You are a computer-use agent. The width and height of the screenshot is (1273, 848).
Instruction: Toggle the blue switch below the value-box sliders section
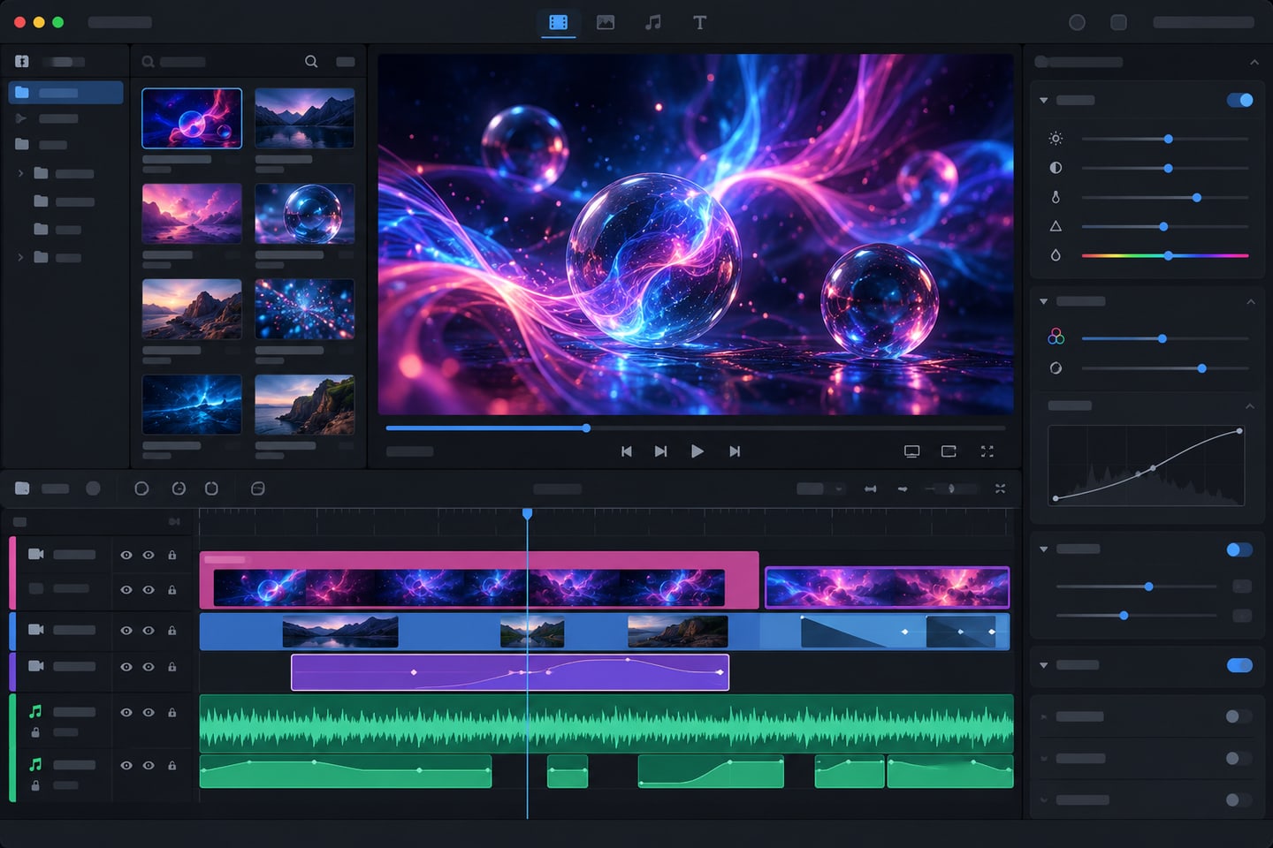pos(1240,665)
